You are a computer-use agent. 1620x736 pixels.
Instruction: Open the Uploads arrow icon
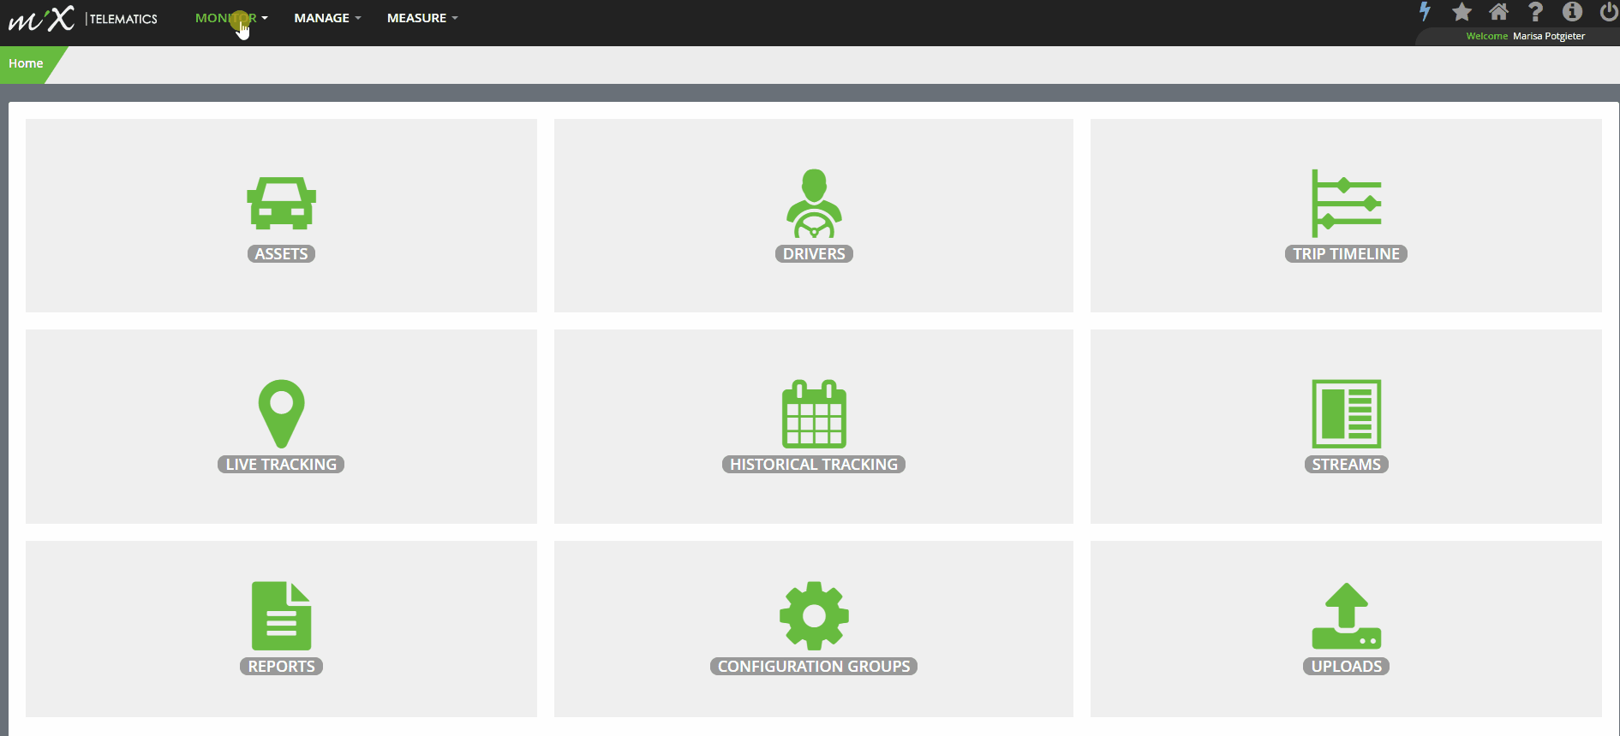(1346, 615)
